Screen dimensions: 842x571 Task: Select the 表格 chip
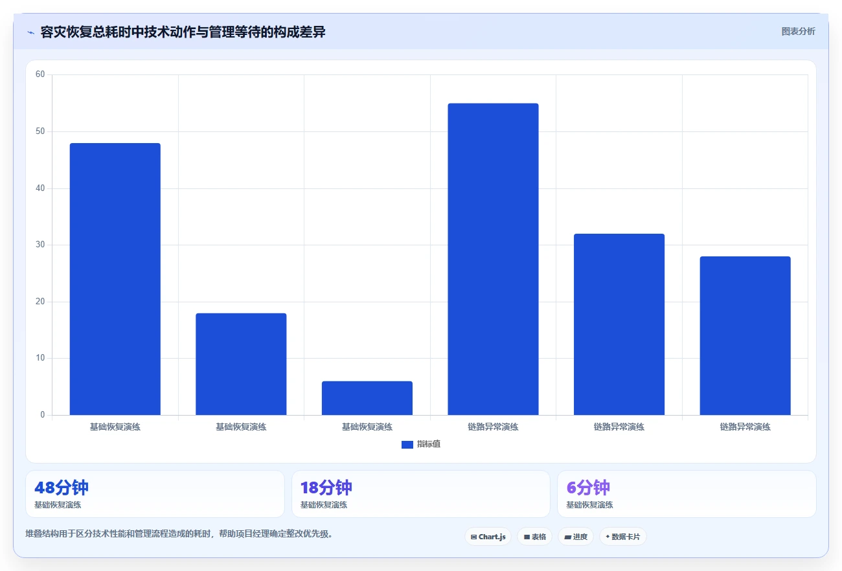(534, 537)
